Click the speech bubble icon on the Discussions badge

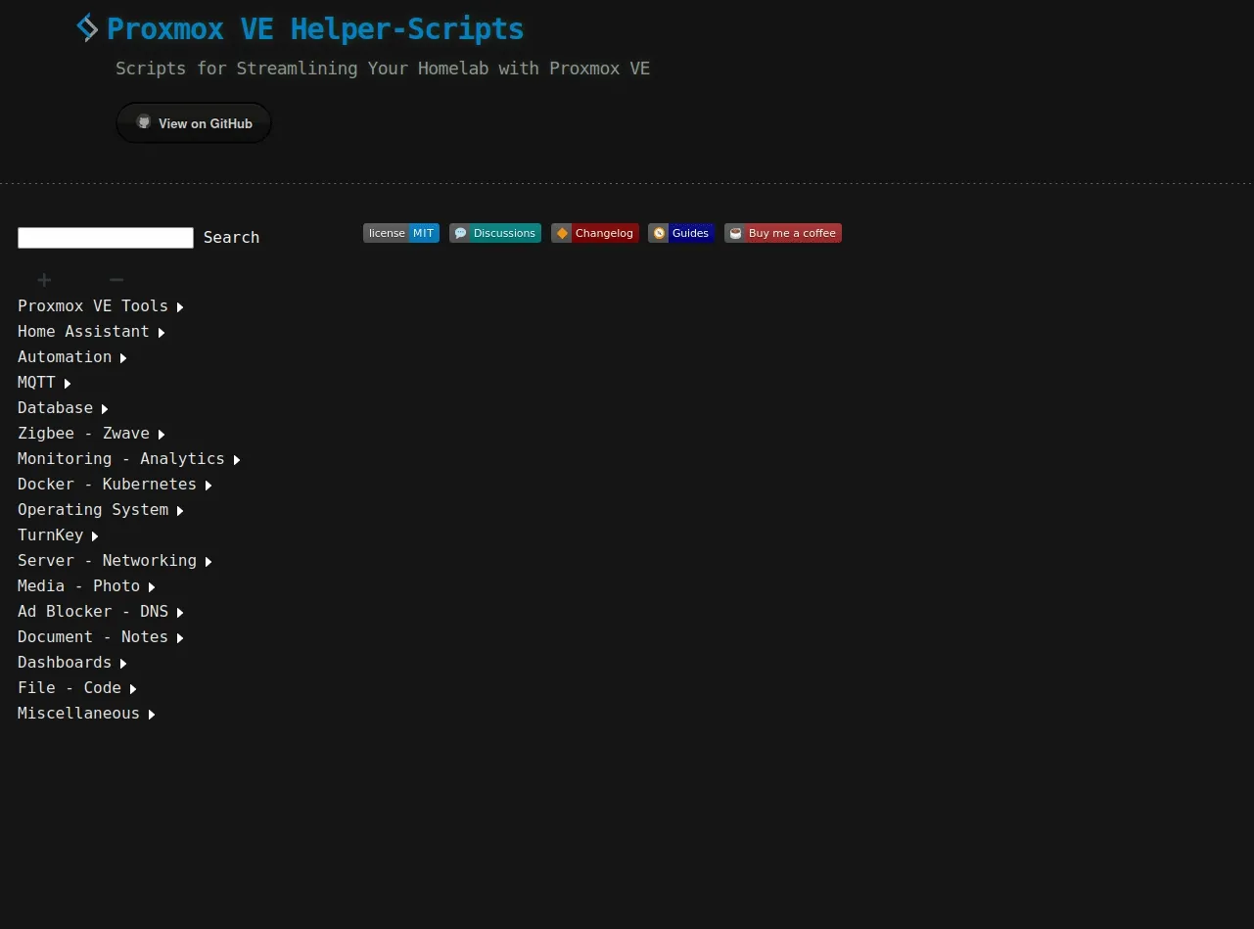(x=460, y=233)
